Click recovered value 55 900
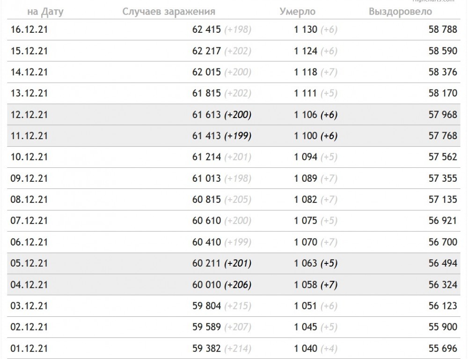Image resolution: width=468 pixels, height=359 pixels. 443,327
